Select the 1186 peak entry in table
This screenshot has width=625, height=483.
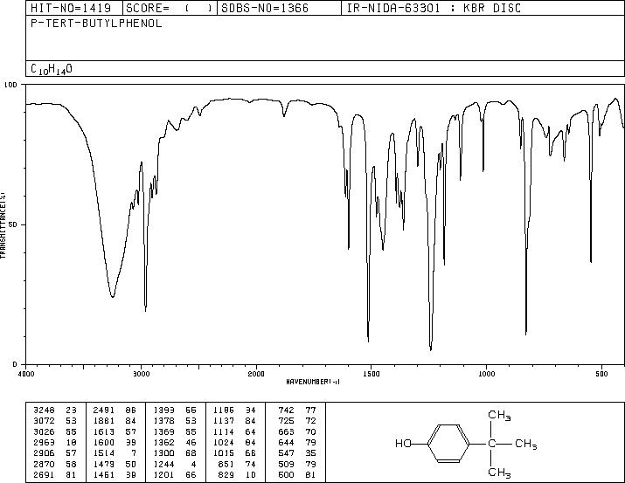(234, 410)
